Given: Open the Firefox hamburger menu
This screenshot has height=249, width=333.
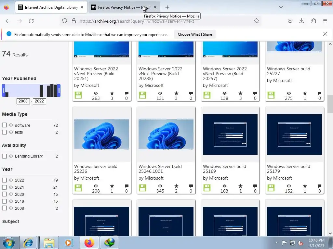Looking at the screenshot, I should [x=325, y=21].
